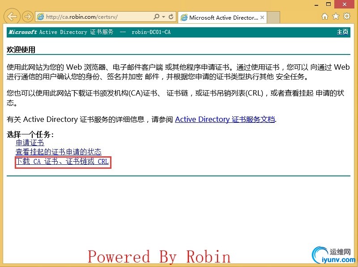Close the browser window
The height and width of the screenshot is (267, 358).
[345, 4]
